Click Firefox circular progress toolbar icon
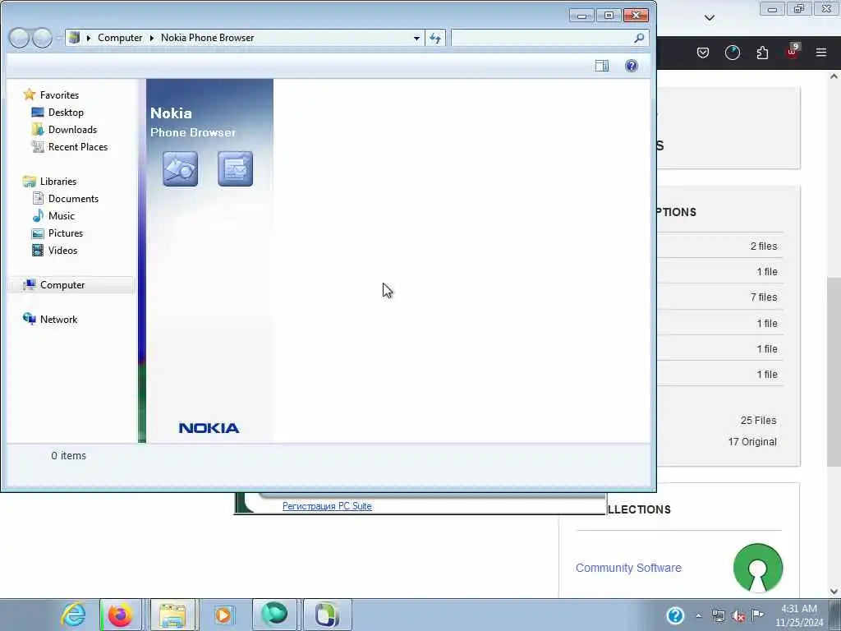Viewport: 841px width, 631px height. coord(732,53)
